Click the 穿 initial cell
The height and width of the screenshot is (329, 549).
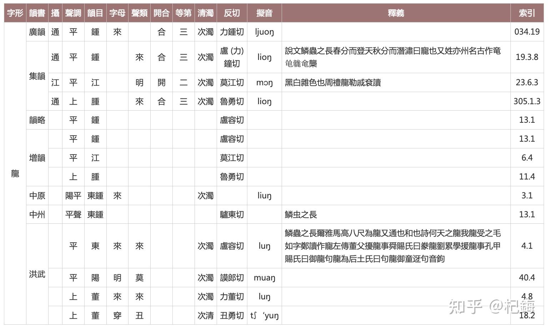tap(117, 315)
